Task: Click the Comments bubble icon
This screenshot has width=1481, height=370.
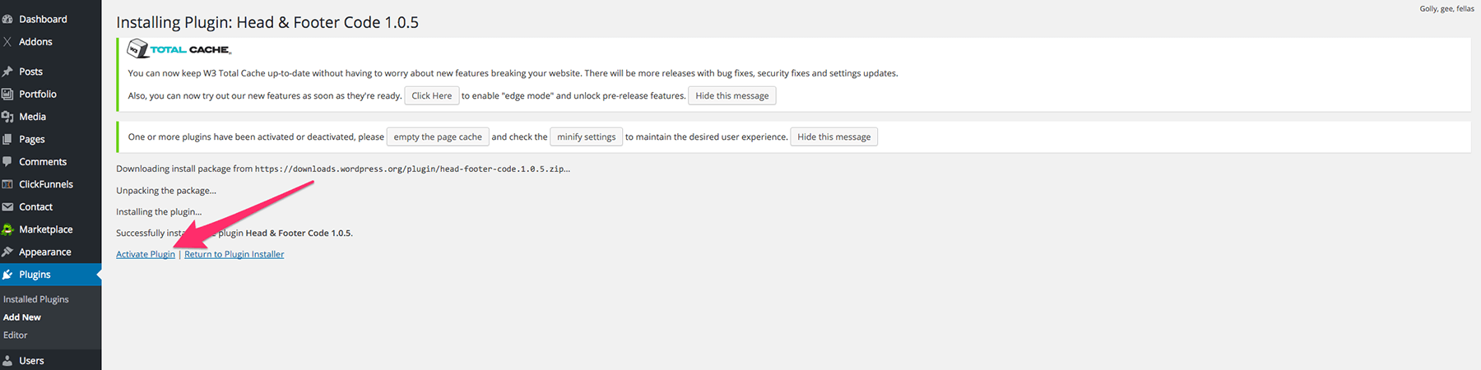Action: pos(7,162)
